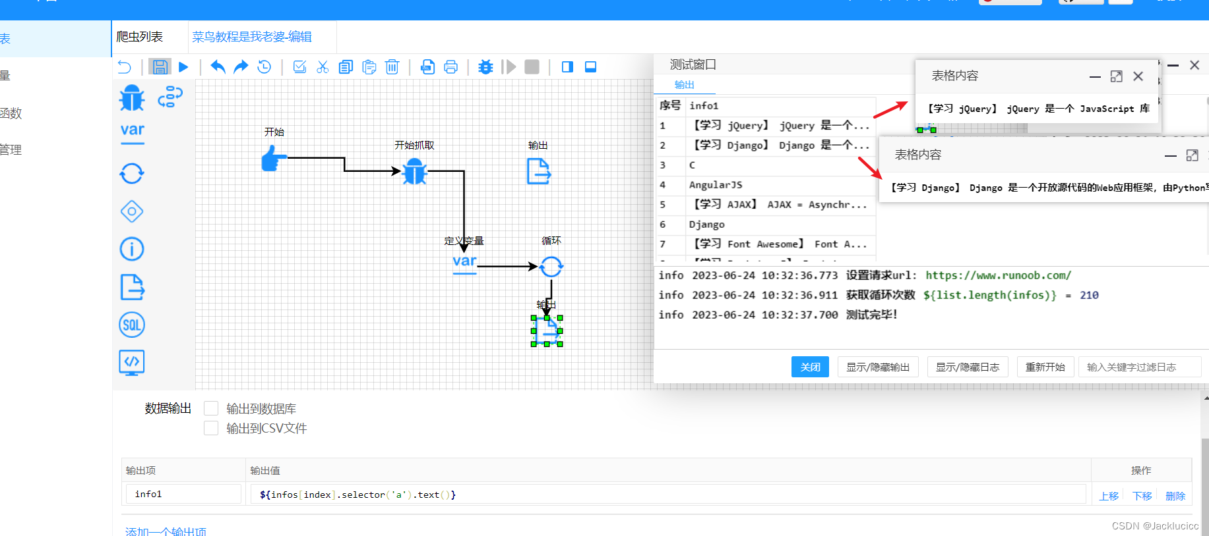Click table row 1 jQuery cell
1209x536 pixels.
click(780, 125)
